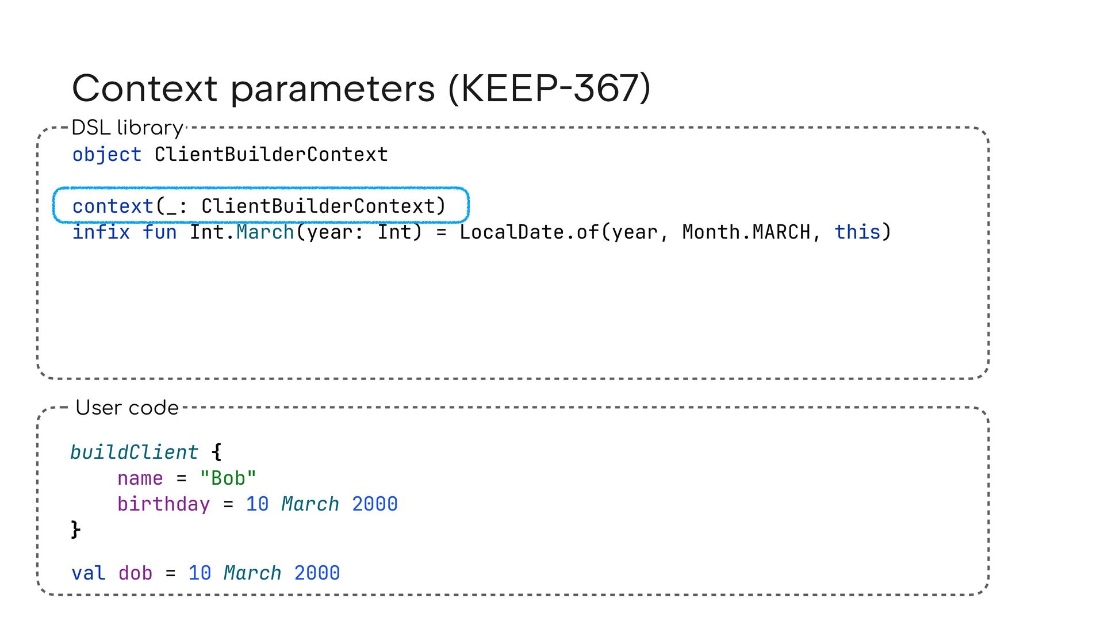Click the highlighted "context" keyword
1104x621 pixels.
click(113, 206)
